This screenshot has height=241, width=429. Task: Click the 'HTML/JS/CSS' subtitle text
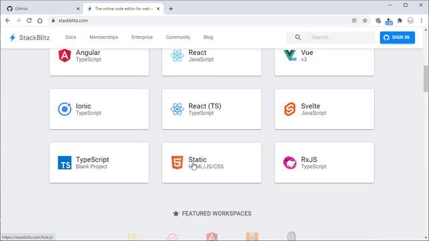pos(206,167)
